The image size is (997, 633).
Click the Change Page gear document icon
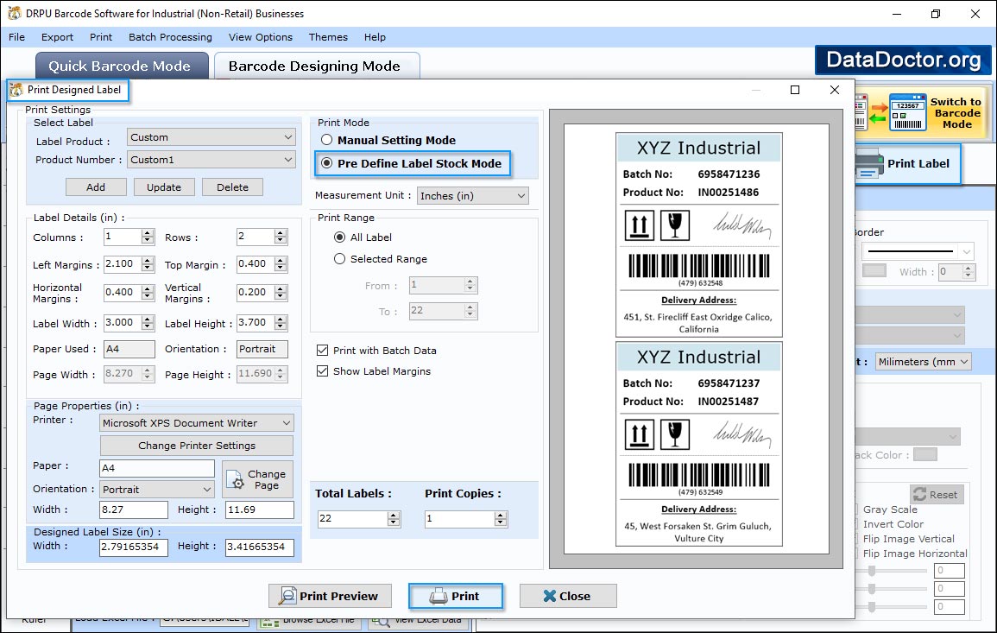(x=235, y=479)
